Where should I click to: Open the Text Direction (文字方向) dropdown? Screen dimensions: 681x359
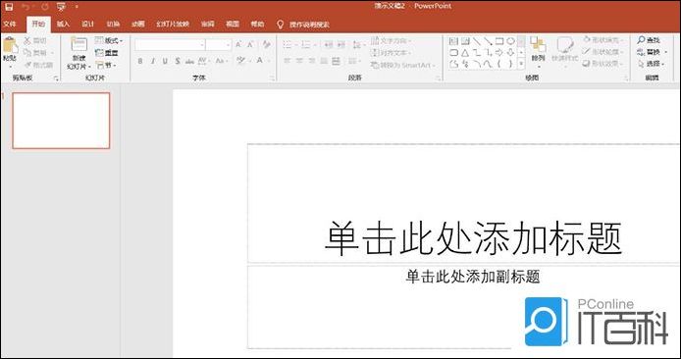(391, 40)
